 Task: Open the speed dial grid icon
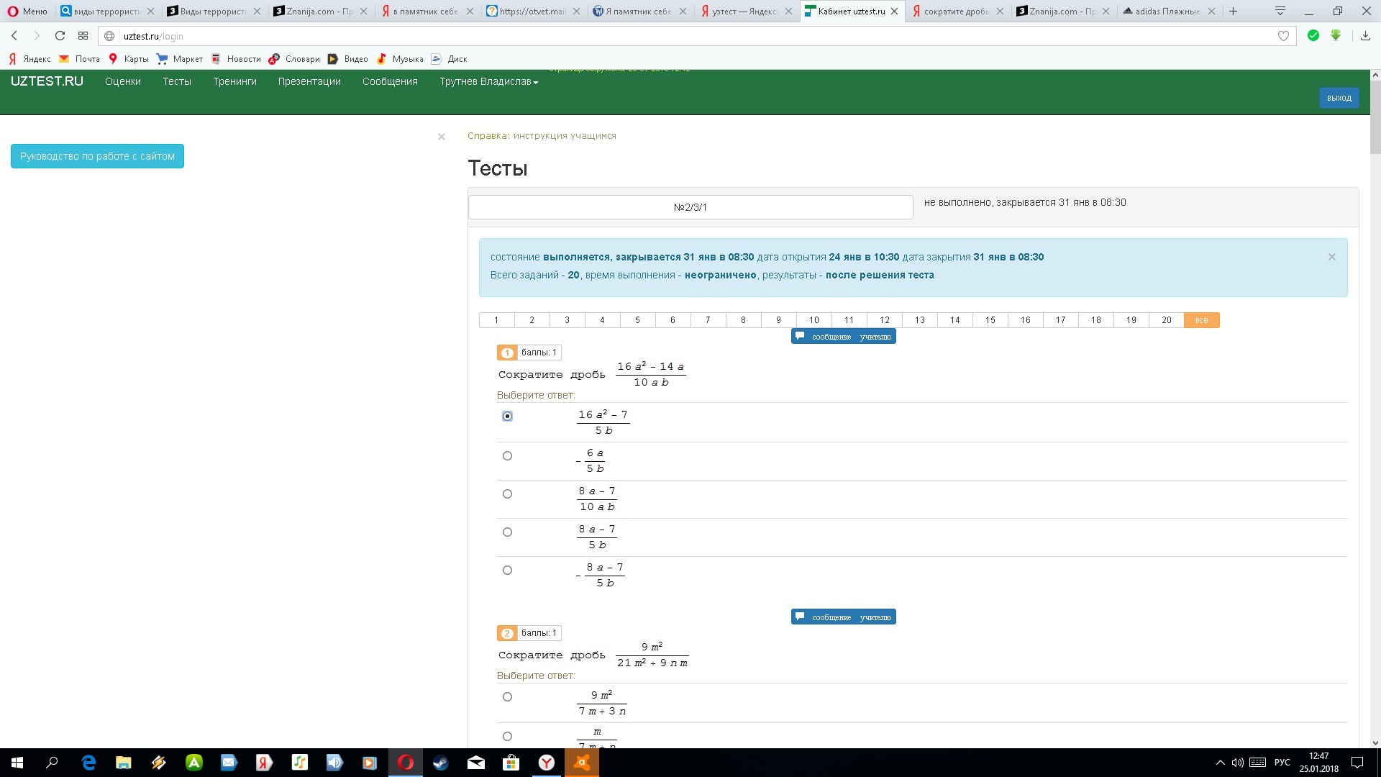tap(83, 36)
